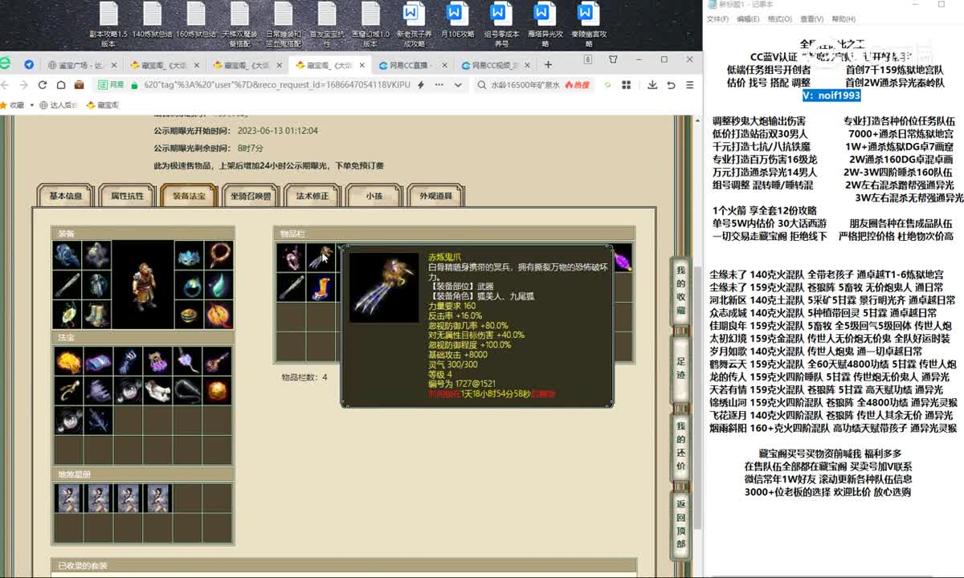Open 我的收藏 side button
The height and width of the screenshot is (578, 964).
[x=680, y=291]
